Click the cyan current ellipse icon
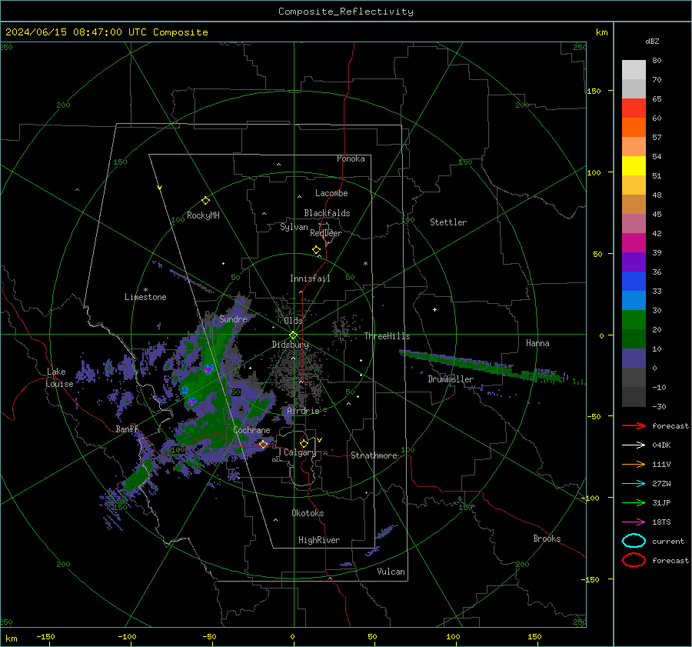The width and height of the screenshot is (692, 647). pyautogui.click(x=634, y=541)
